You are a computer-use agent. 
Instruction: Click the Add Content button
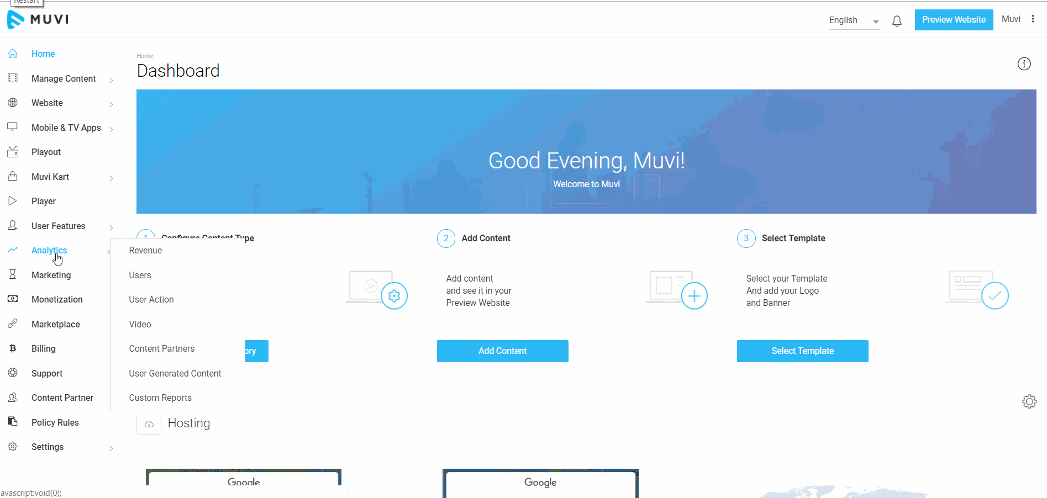(502, 351)
